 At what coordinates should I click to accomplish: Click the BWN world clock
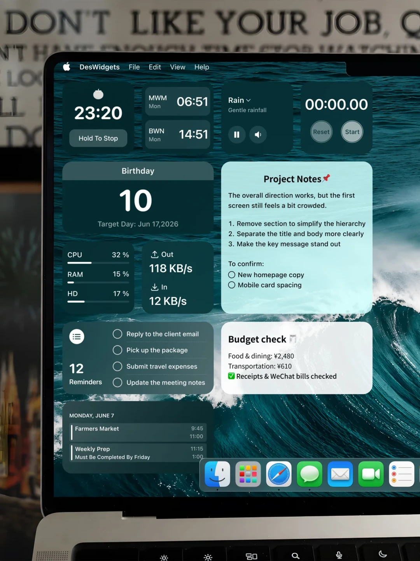click(x=178, y=135)
